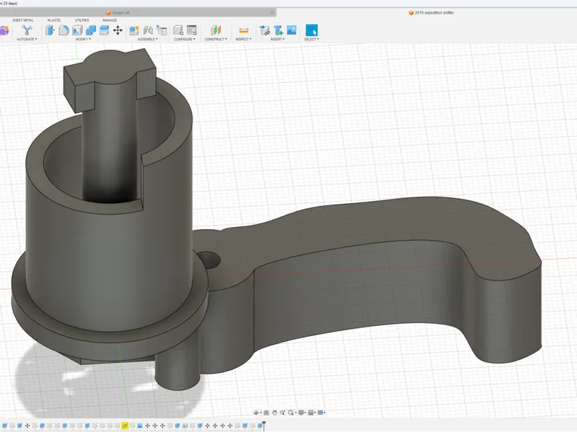Select the first feature in the timeline

click(x=5, y=426)
